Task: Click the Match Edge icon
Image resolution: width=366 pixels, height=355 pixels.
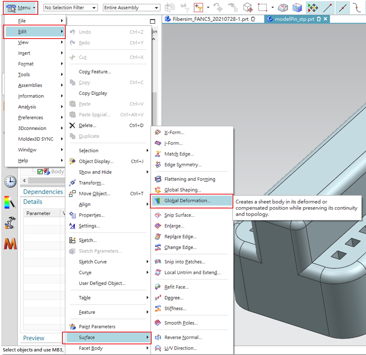Action: coord(158,154)
